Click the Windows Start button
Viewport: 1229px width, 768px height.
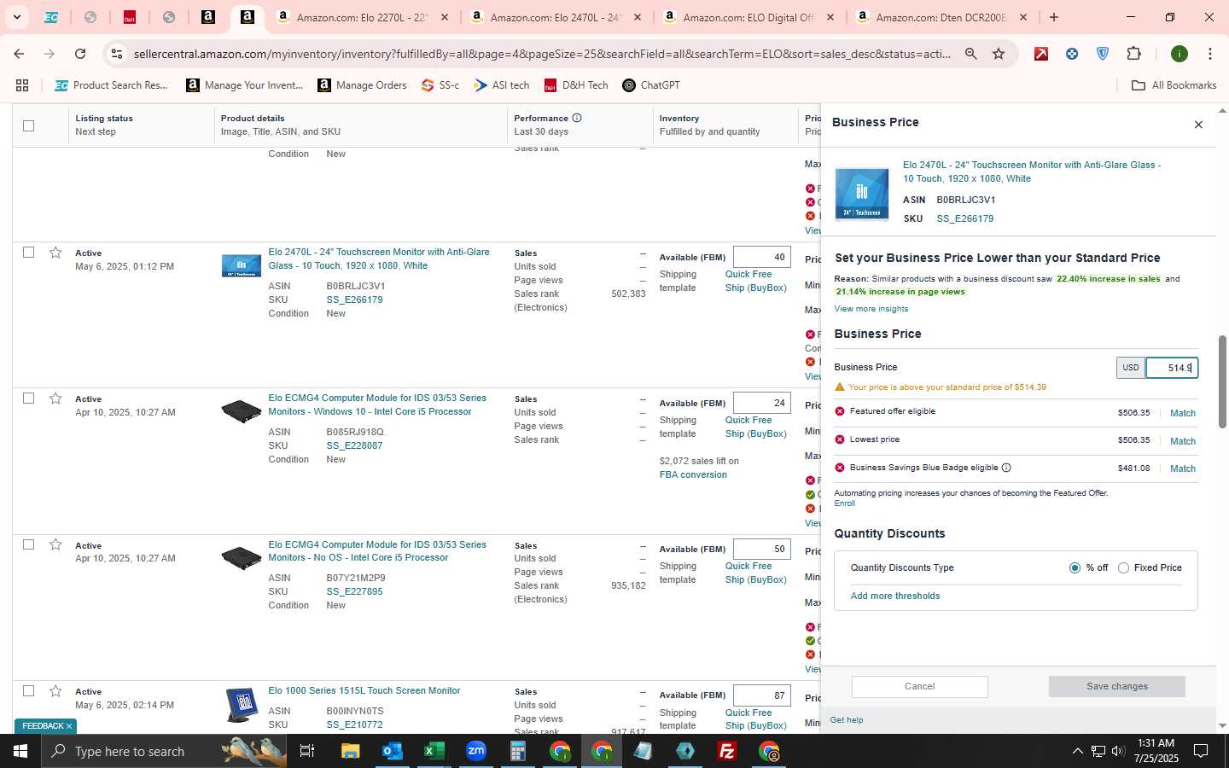20,752
